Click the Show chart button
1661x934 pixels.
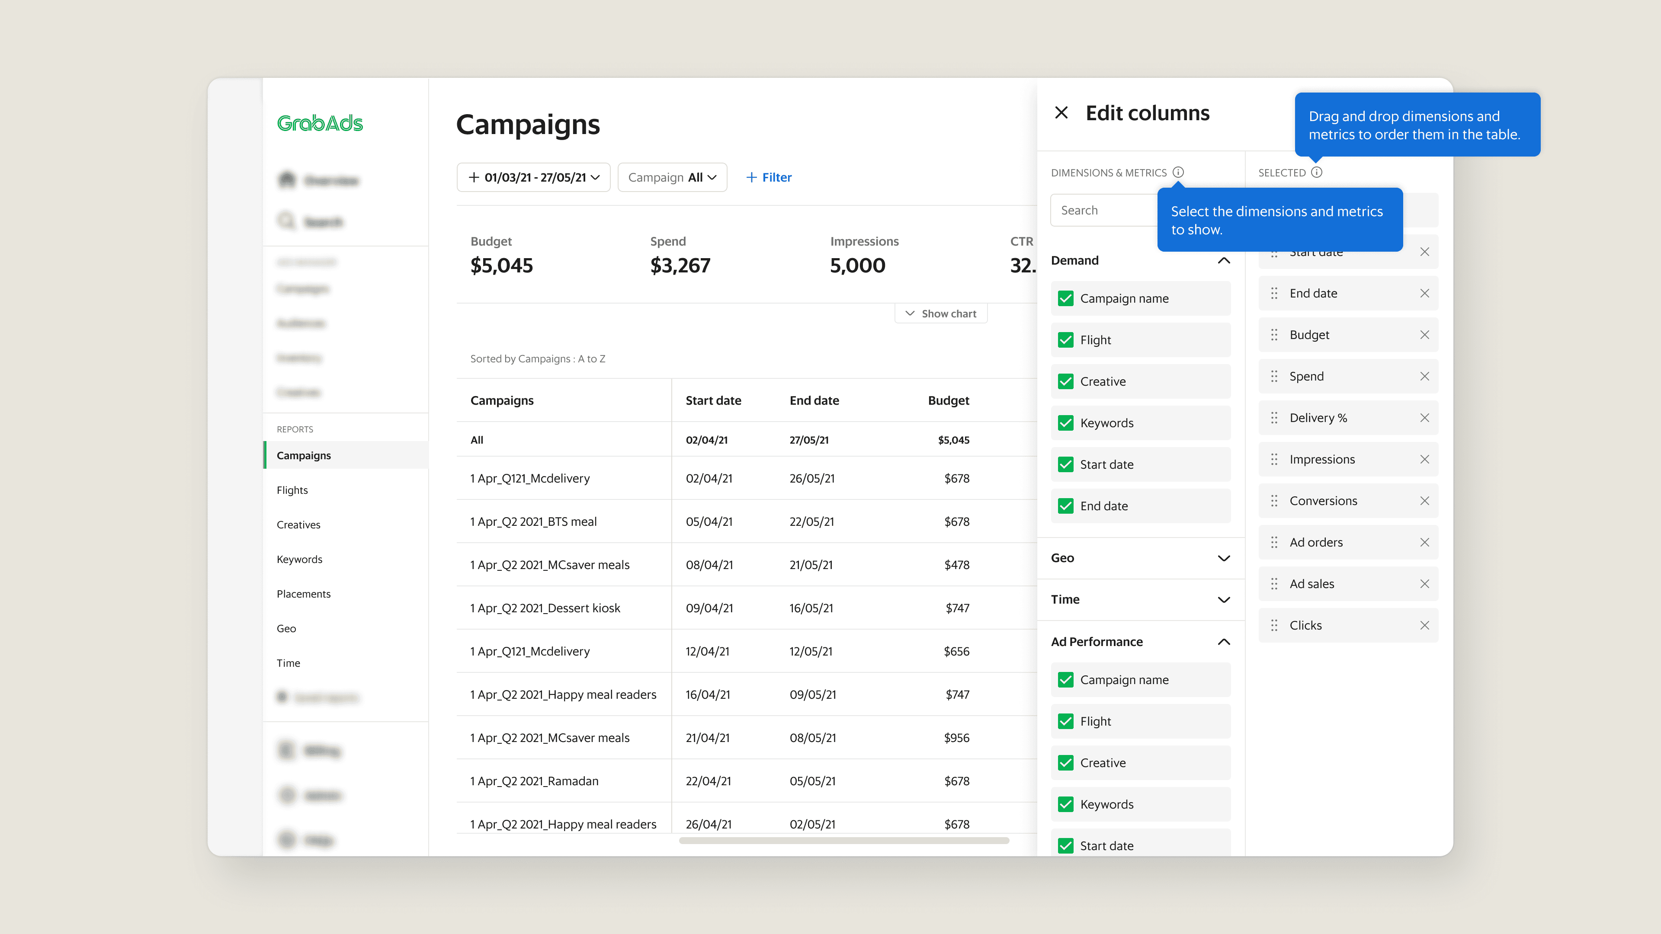[941, 313]
